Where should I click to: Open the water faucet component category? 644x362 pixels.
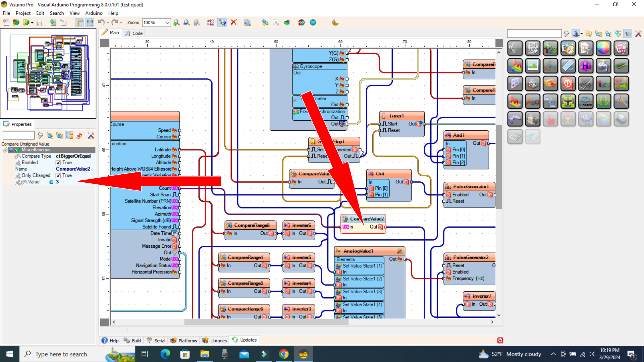click(603, 66)
